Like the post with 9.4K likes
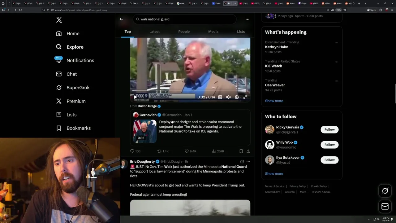The height and width of the screenshot is (223, 396). [x=190, y=151]
